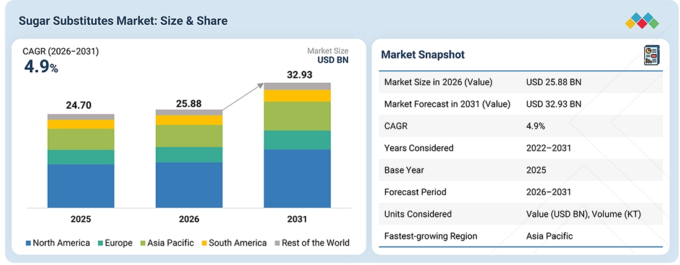
Task: Click the 2026 axis label
Action: [189, 219]
